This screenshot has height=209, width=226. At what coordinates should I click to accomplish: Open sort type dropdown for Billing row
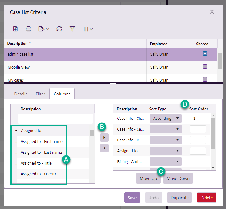[x=166, y=161]
